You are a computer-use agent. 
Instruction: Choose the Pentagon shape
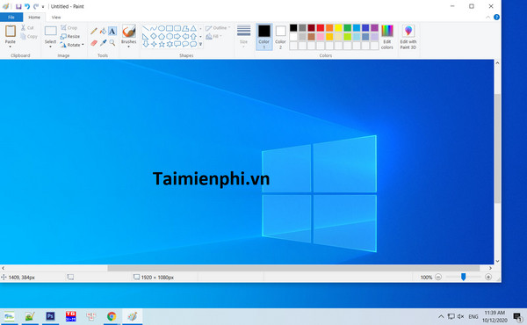click(x=162, y=36)
